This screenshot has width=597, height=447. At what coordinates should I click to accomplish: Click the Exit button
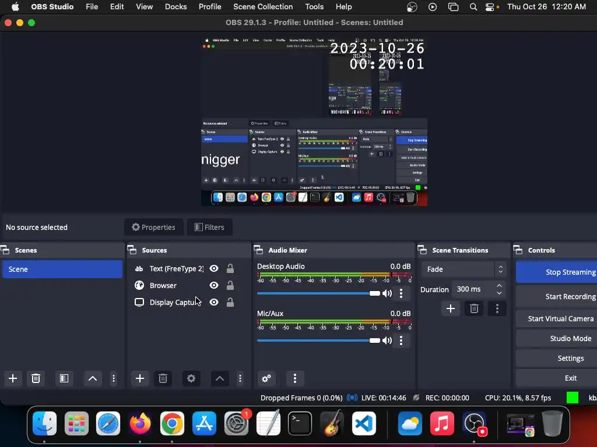[556, 378]
